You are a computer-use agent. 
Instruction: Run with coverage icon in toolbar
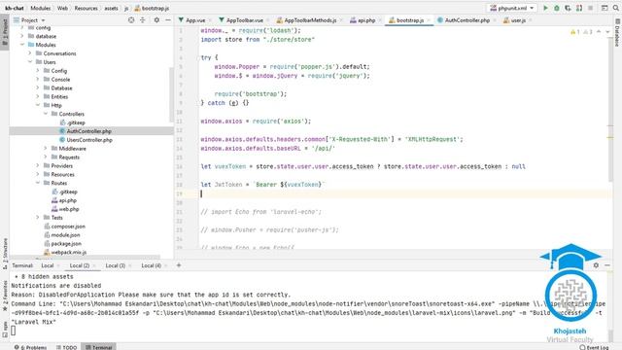point(568,8)
